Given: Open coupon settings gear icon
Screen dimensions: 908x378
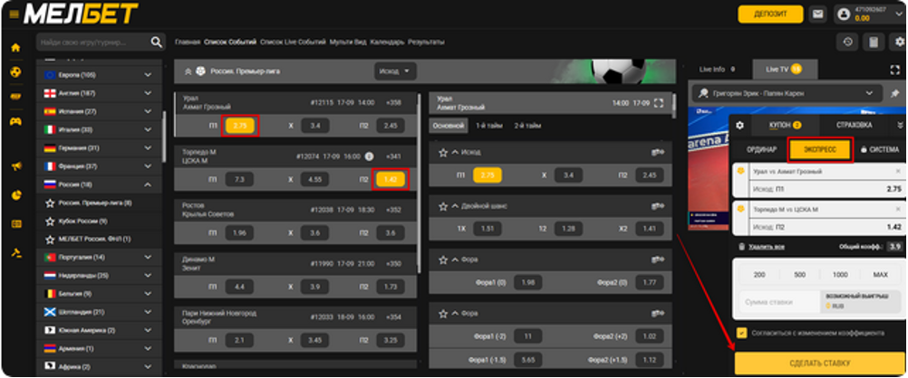Looking at the screenshot, I should [x=739, y=125].
